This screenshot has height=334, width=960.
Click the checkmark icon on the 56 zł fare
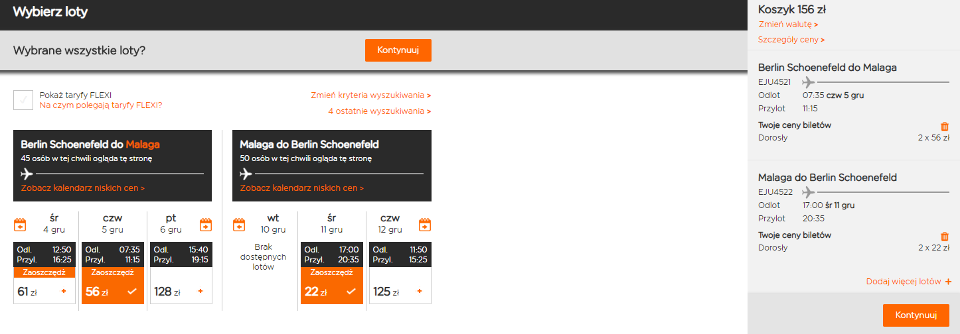coord(132,291)
